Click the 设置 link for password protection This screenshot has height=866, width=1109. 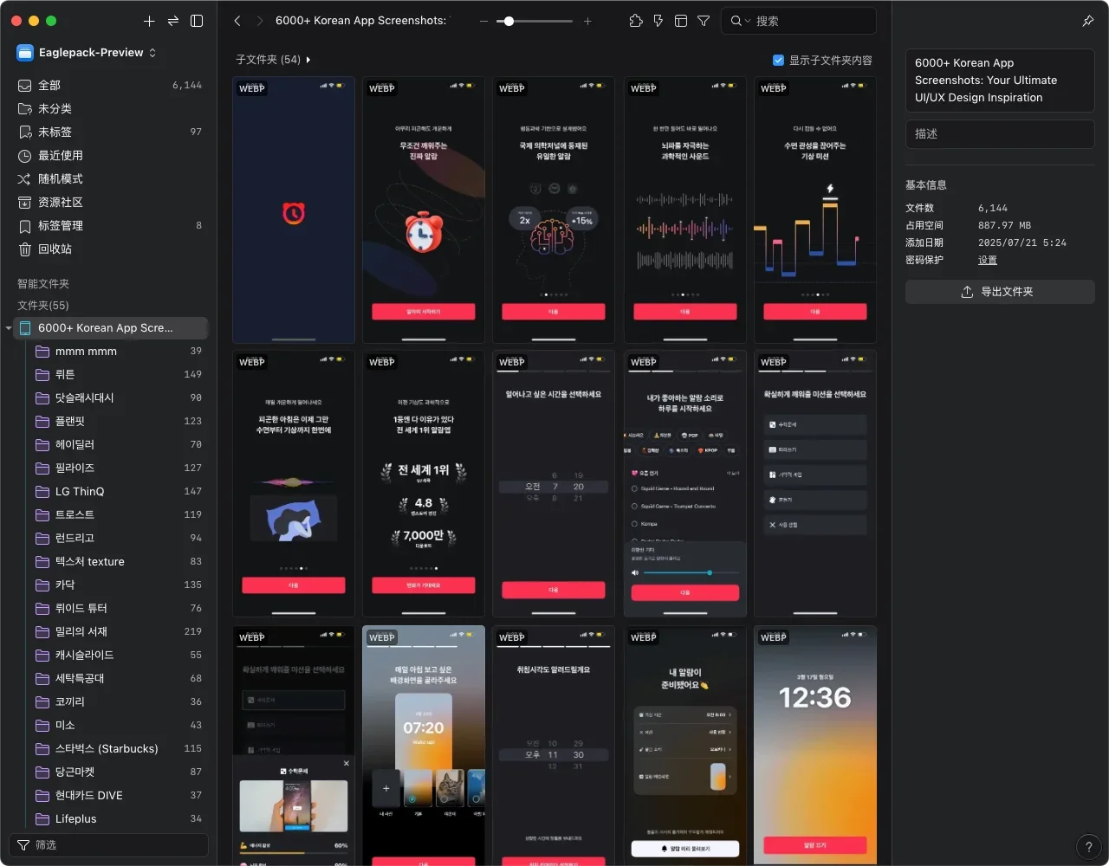click(987, 260)
